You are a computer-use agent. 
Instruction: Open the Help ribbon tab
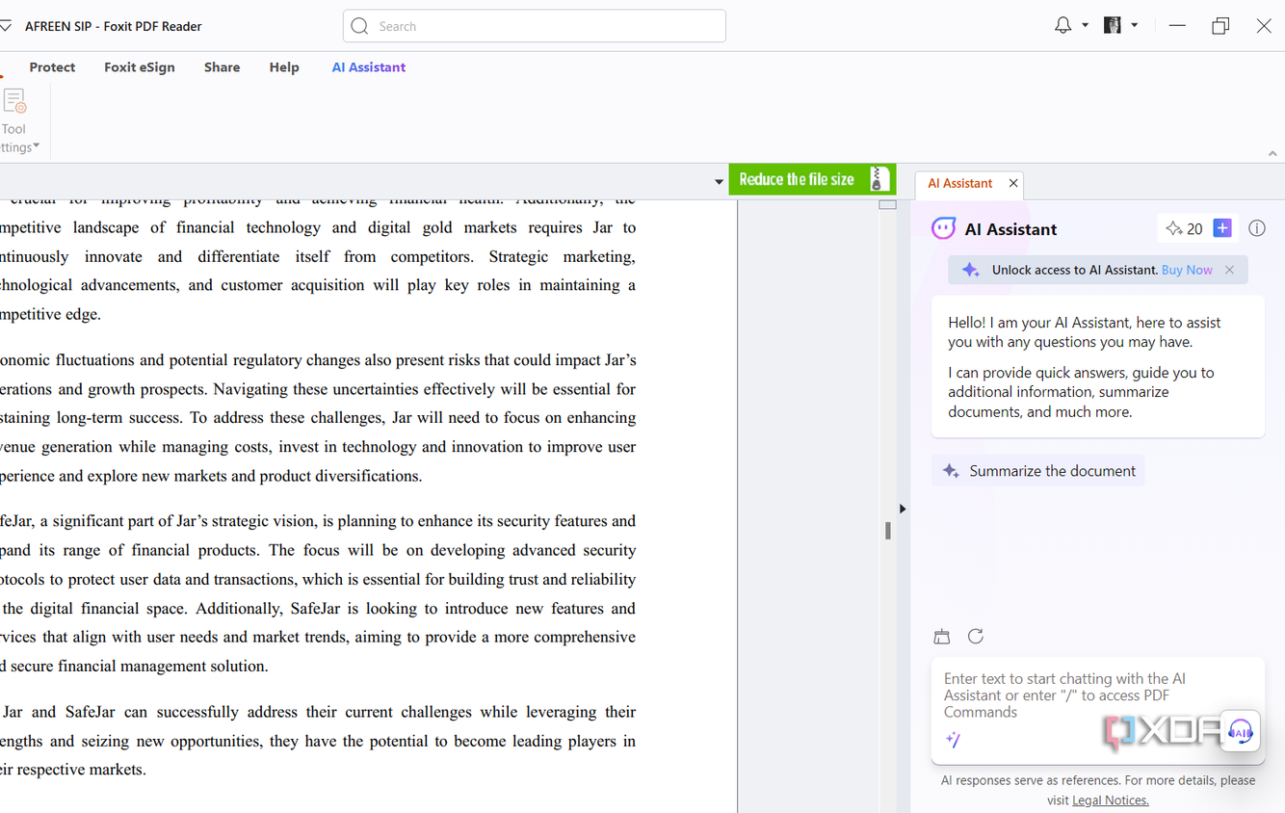pyautogui.click(x=284, y=67)
